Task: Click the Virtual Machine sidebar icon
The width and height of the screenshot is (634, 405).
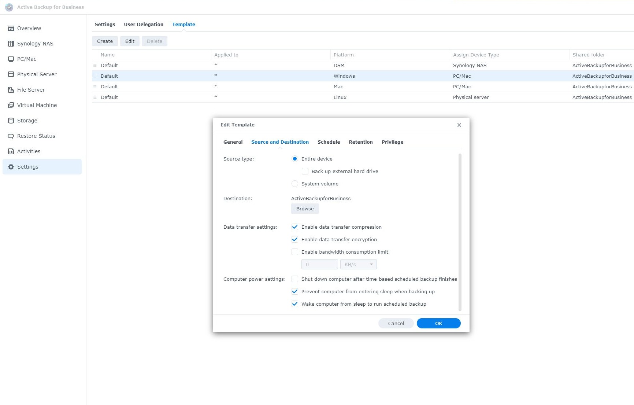Action: tap(11, 105)
